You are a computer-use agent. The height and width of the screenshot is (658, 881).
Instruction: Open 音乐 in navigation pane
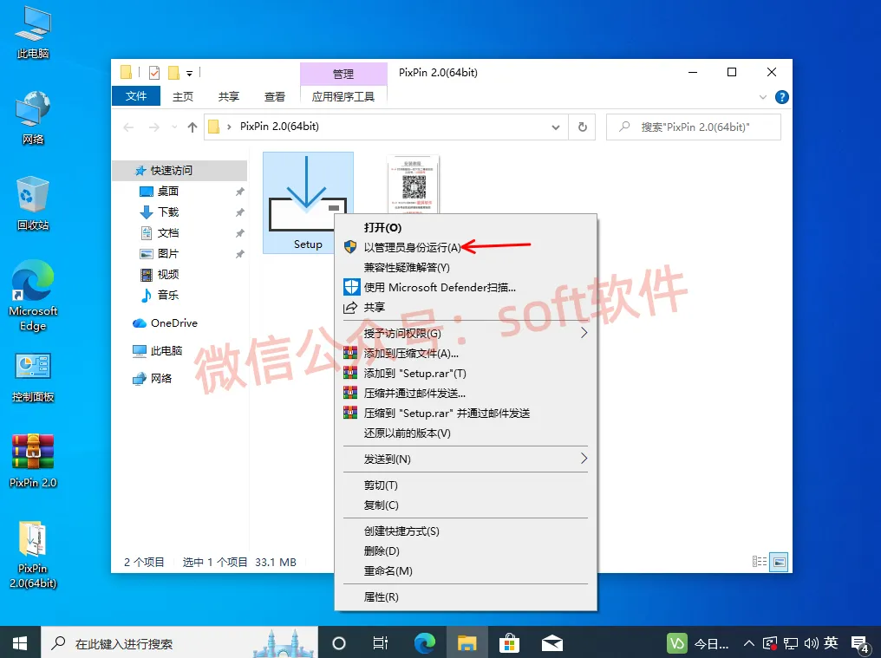[168, 295]
